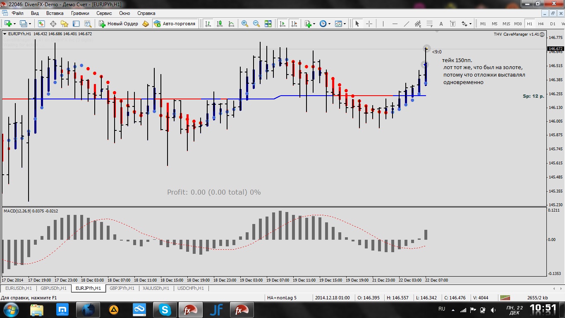Select the trendline drawing tool
Image resolution: width=565 pixels, height=318 pixels.
click(407, 24)
